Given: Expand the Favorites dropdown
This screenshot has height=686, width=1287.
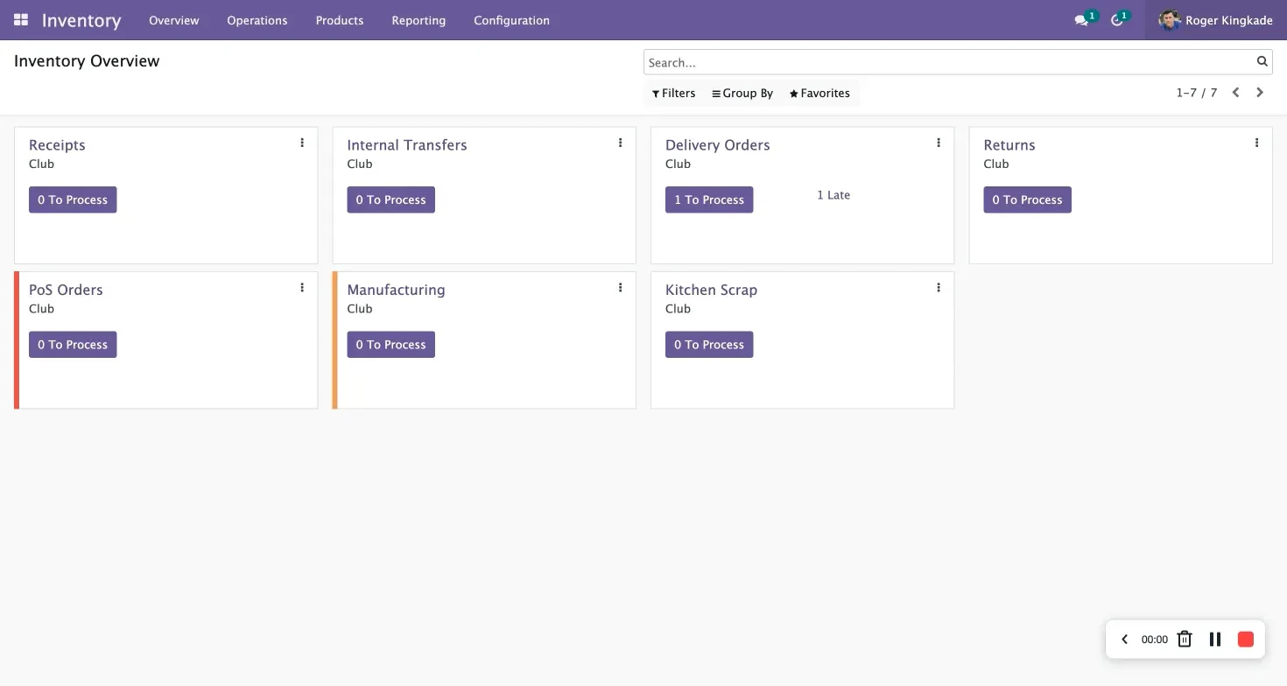Looking at the screenshot, I should [x=819, y=93].
